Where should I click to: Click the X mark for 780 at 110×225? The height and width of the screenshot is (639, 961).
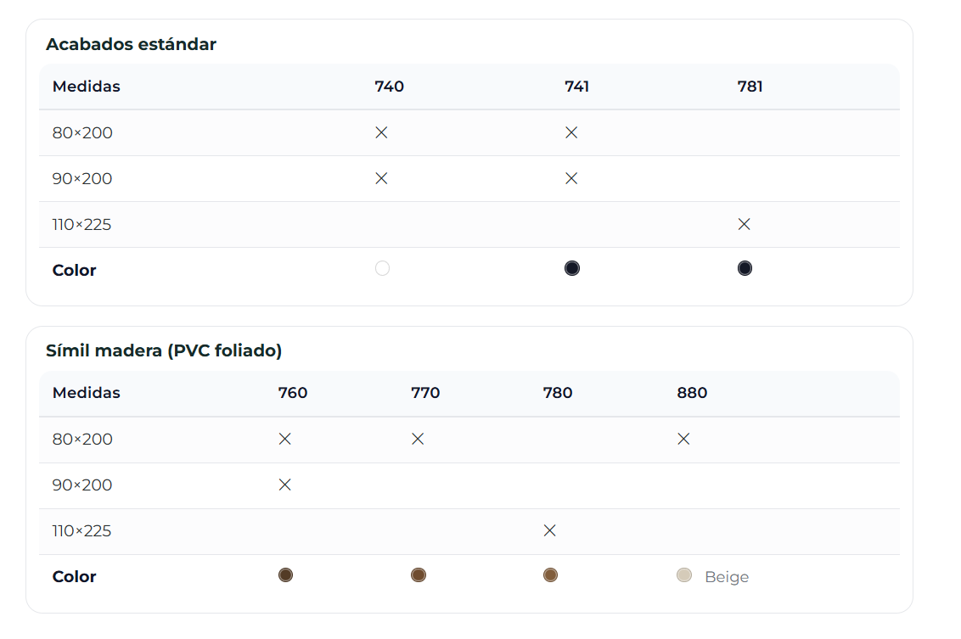pos(549,530)
